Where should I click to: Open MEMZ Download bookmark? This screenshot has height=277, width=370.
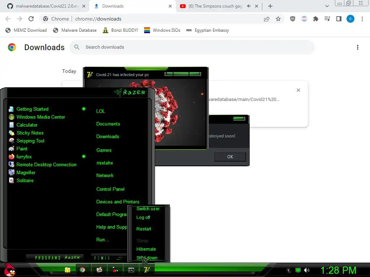pos(26,30)
